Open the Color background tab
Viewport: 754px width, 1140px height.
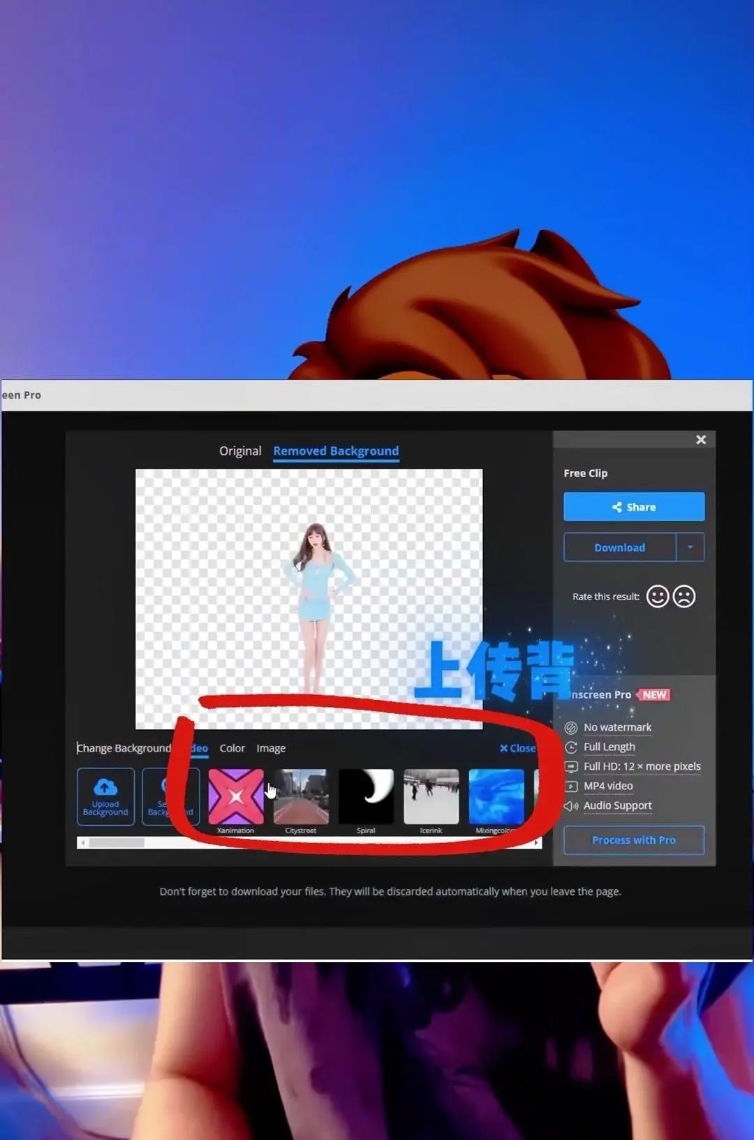232,748
